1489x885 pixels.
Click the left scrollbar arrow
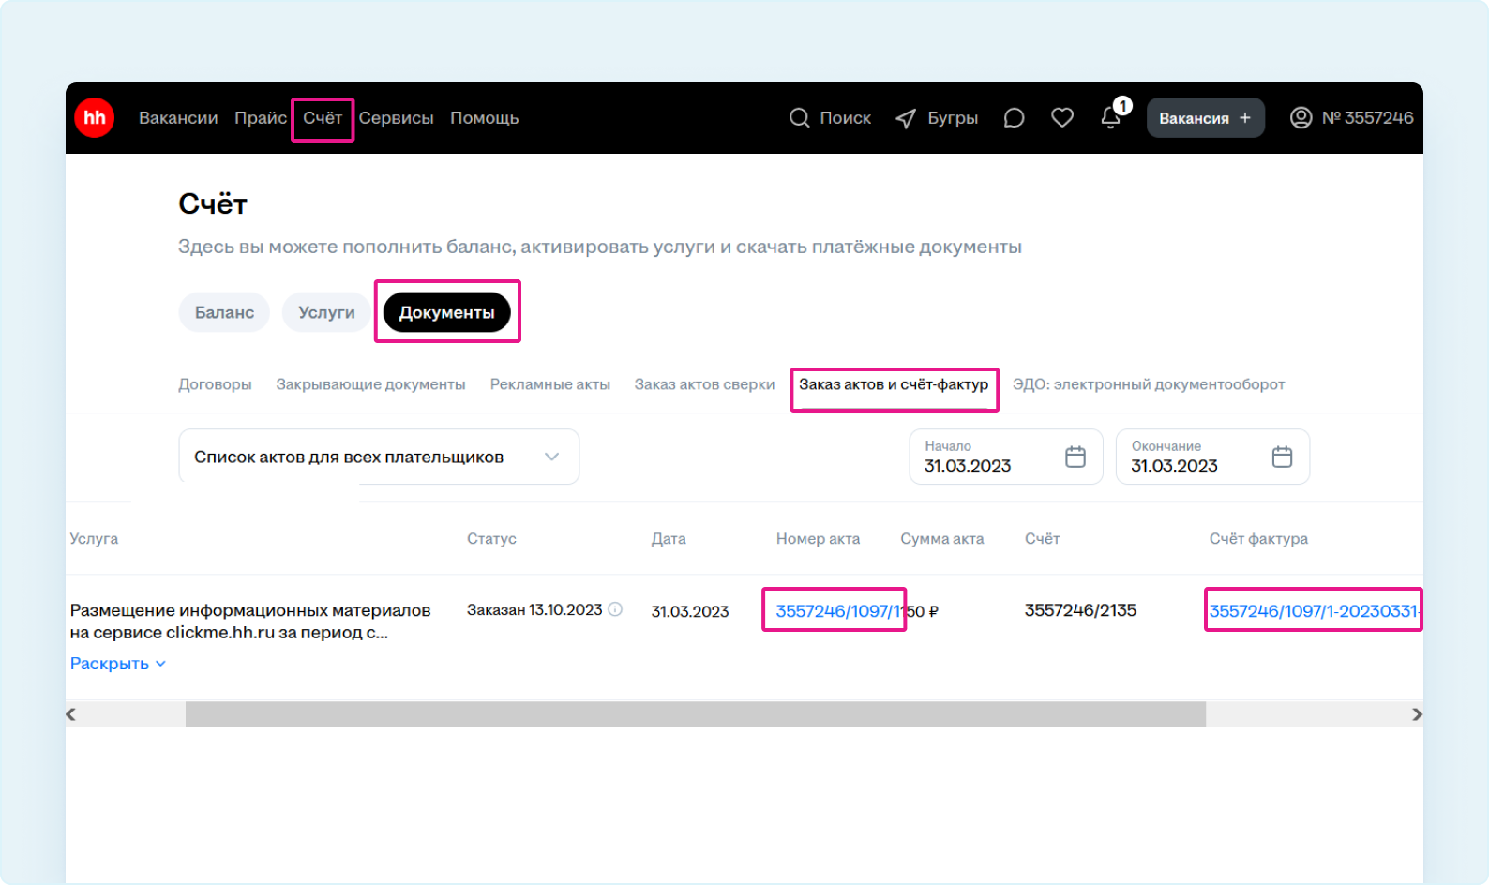(71, 714)
